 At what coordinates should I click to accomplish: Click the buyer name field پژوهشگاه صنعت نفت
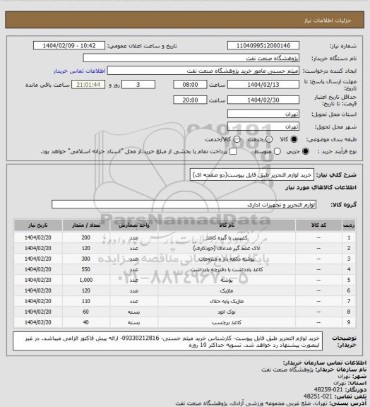point(191,58)
